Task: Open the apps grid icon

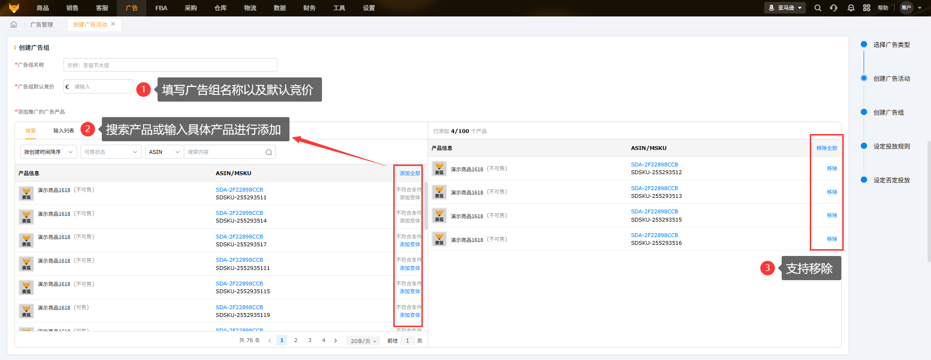Action: pyautogui.click(x=867, y=8)
